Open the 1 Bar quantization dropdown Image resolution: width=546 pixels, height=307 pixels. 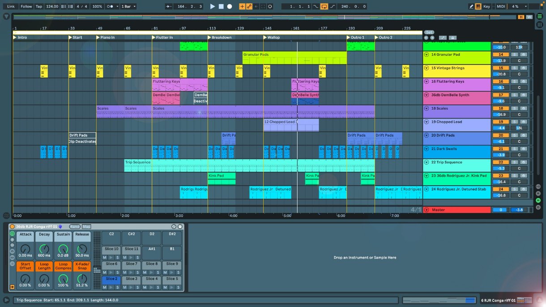128,7
